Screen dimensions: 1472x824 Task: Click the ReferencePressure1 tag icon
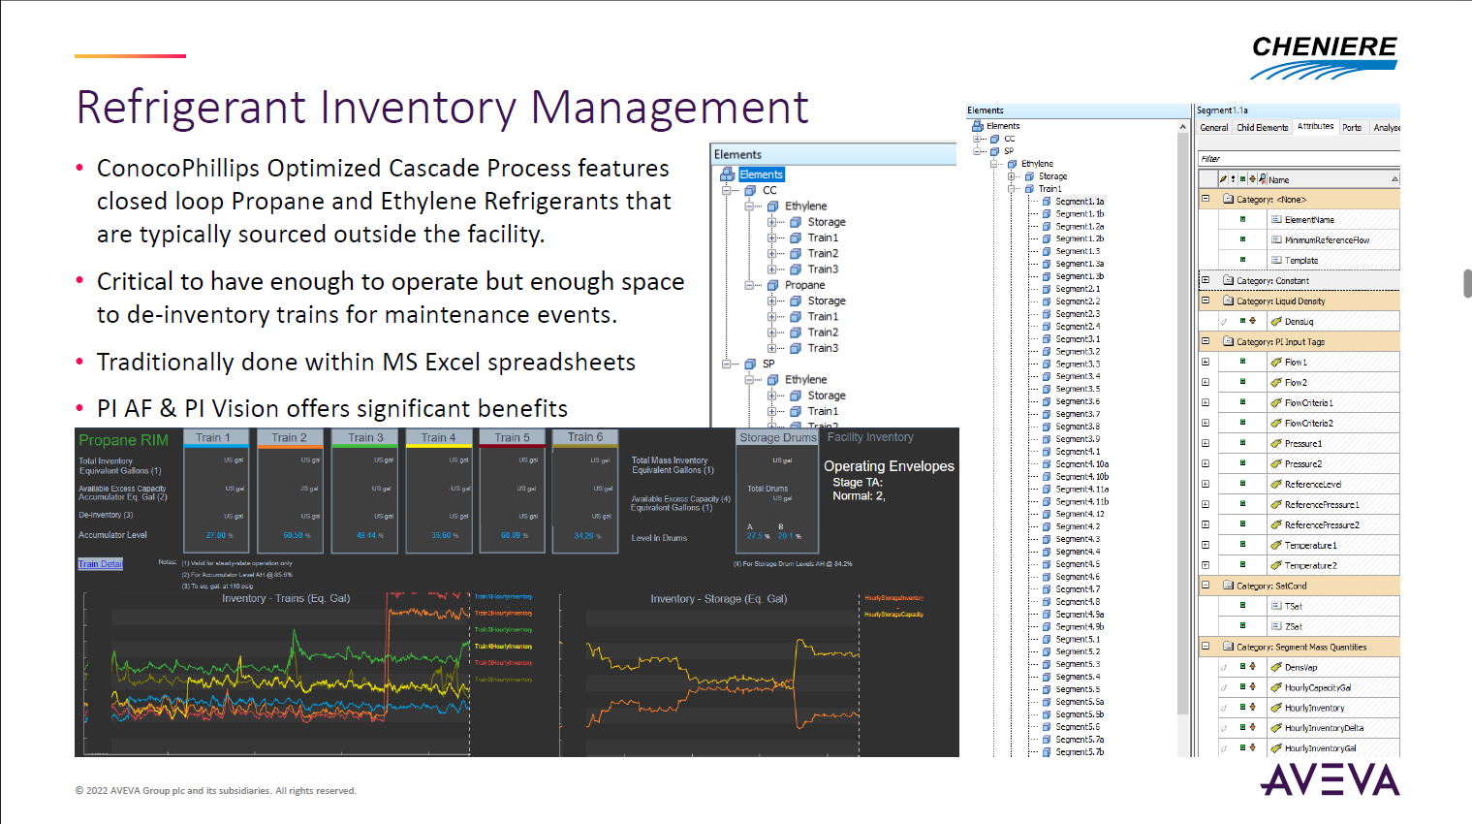click(x=1276, y=505)
